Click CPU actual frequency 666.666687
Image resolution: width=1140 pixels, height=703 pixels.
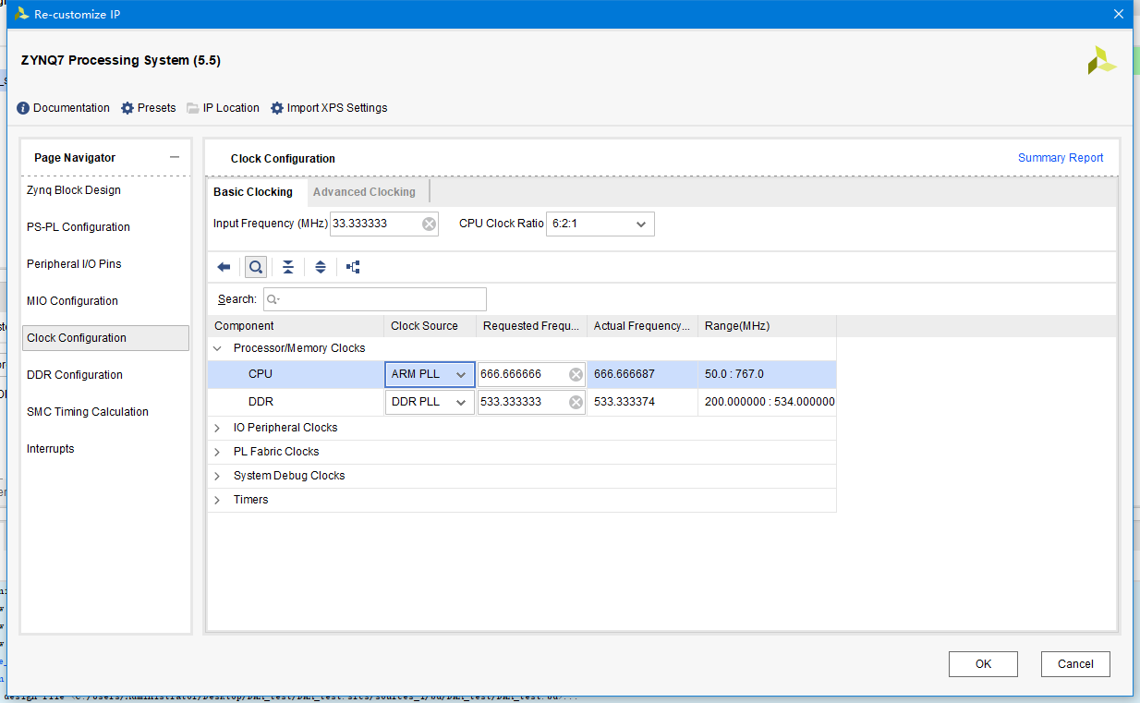coord(625,374)
